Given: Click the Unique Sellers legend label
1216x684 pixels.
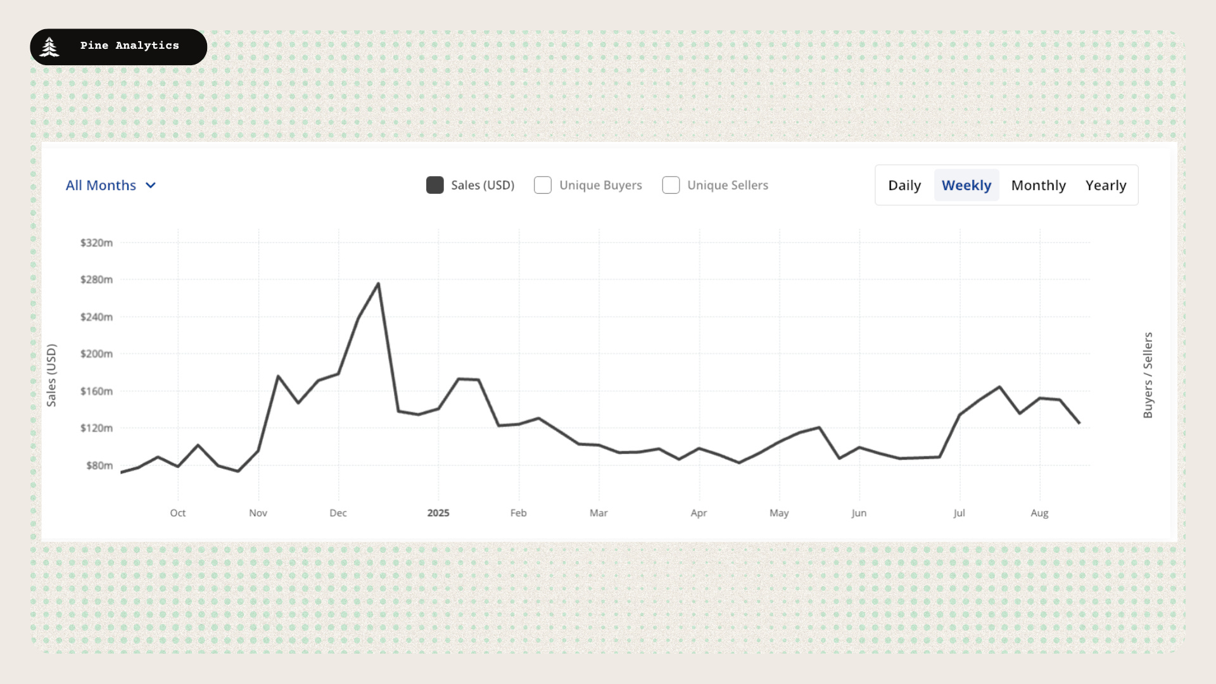Looking at the screenshot, I should pos(728,185).
